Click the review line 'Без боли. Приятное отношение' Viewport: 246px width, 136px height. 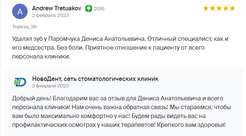pyautogui.click(x=108, y=47)
